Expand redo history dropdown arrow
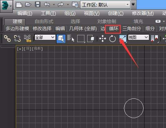Image resolution: width=166 pixels, height=128 pixels. click(x=68, y=5)
